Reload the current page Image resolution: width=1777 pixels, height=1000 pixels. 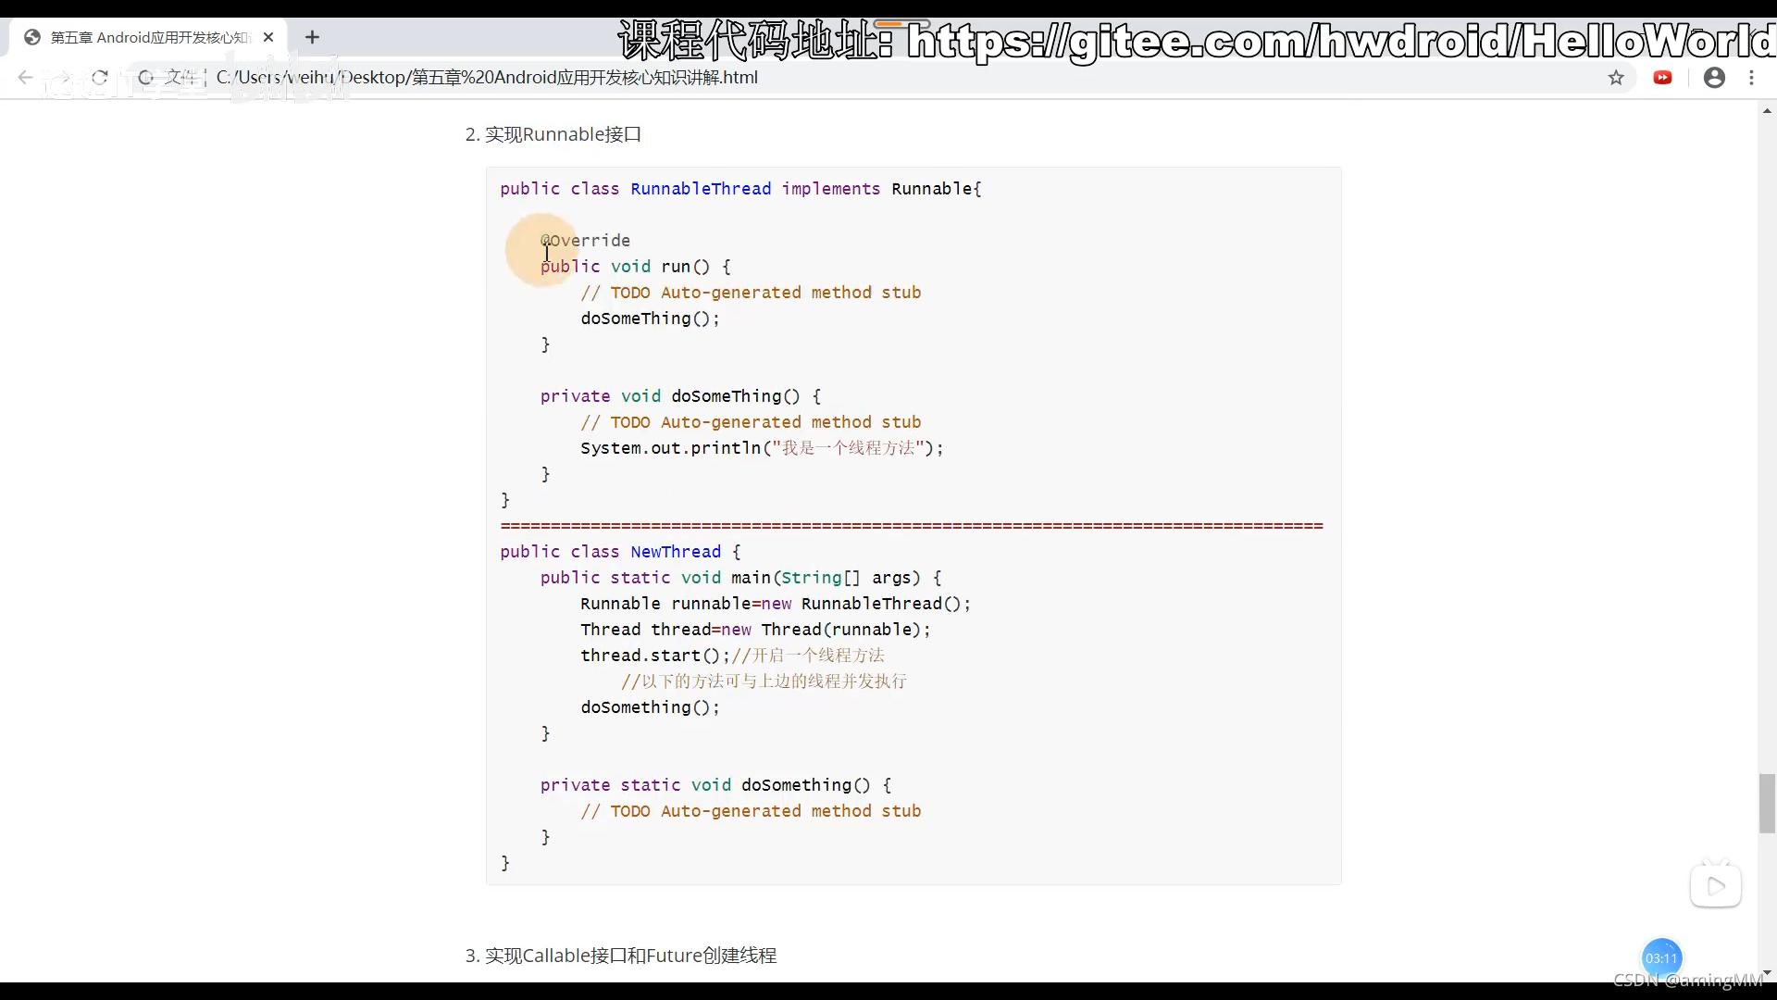[100, 78]
